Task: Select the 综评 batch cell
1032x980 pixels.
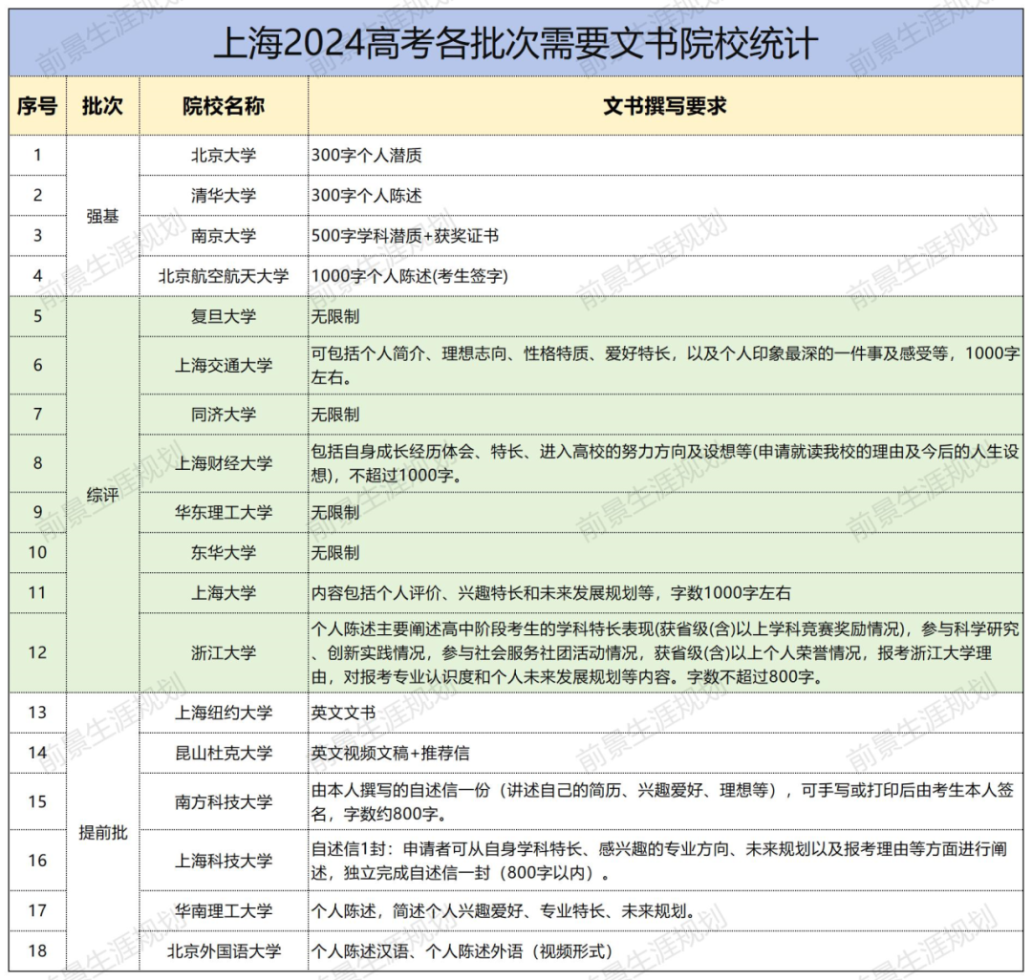Action: [102, 495]
